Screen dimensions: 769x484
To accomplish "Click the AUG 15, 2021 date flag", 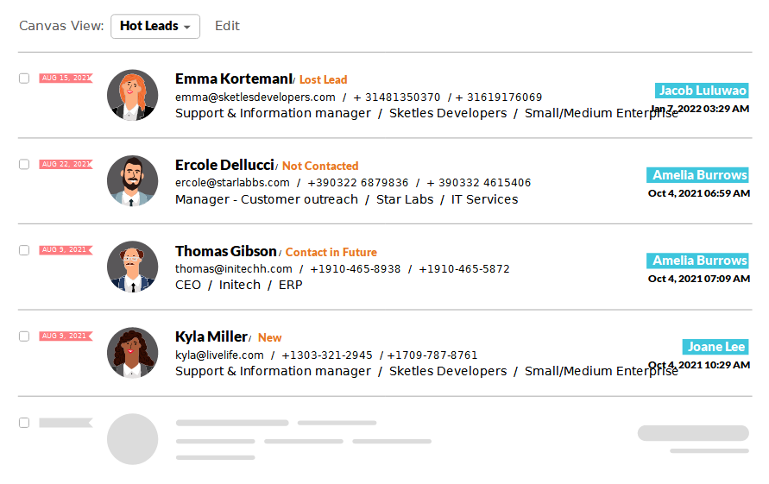I will [x=66, y=78].
